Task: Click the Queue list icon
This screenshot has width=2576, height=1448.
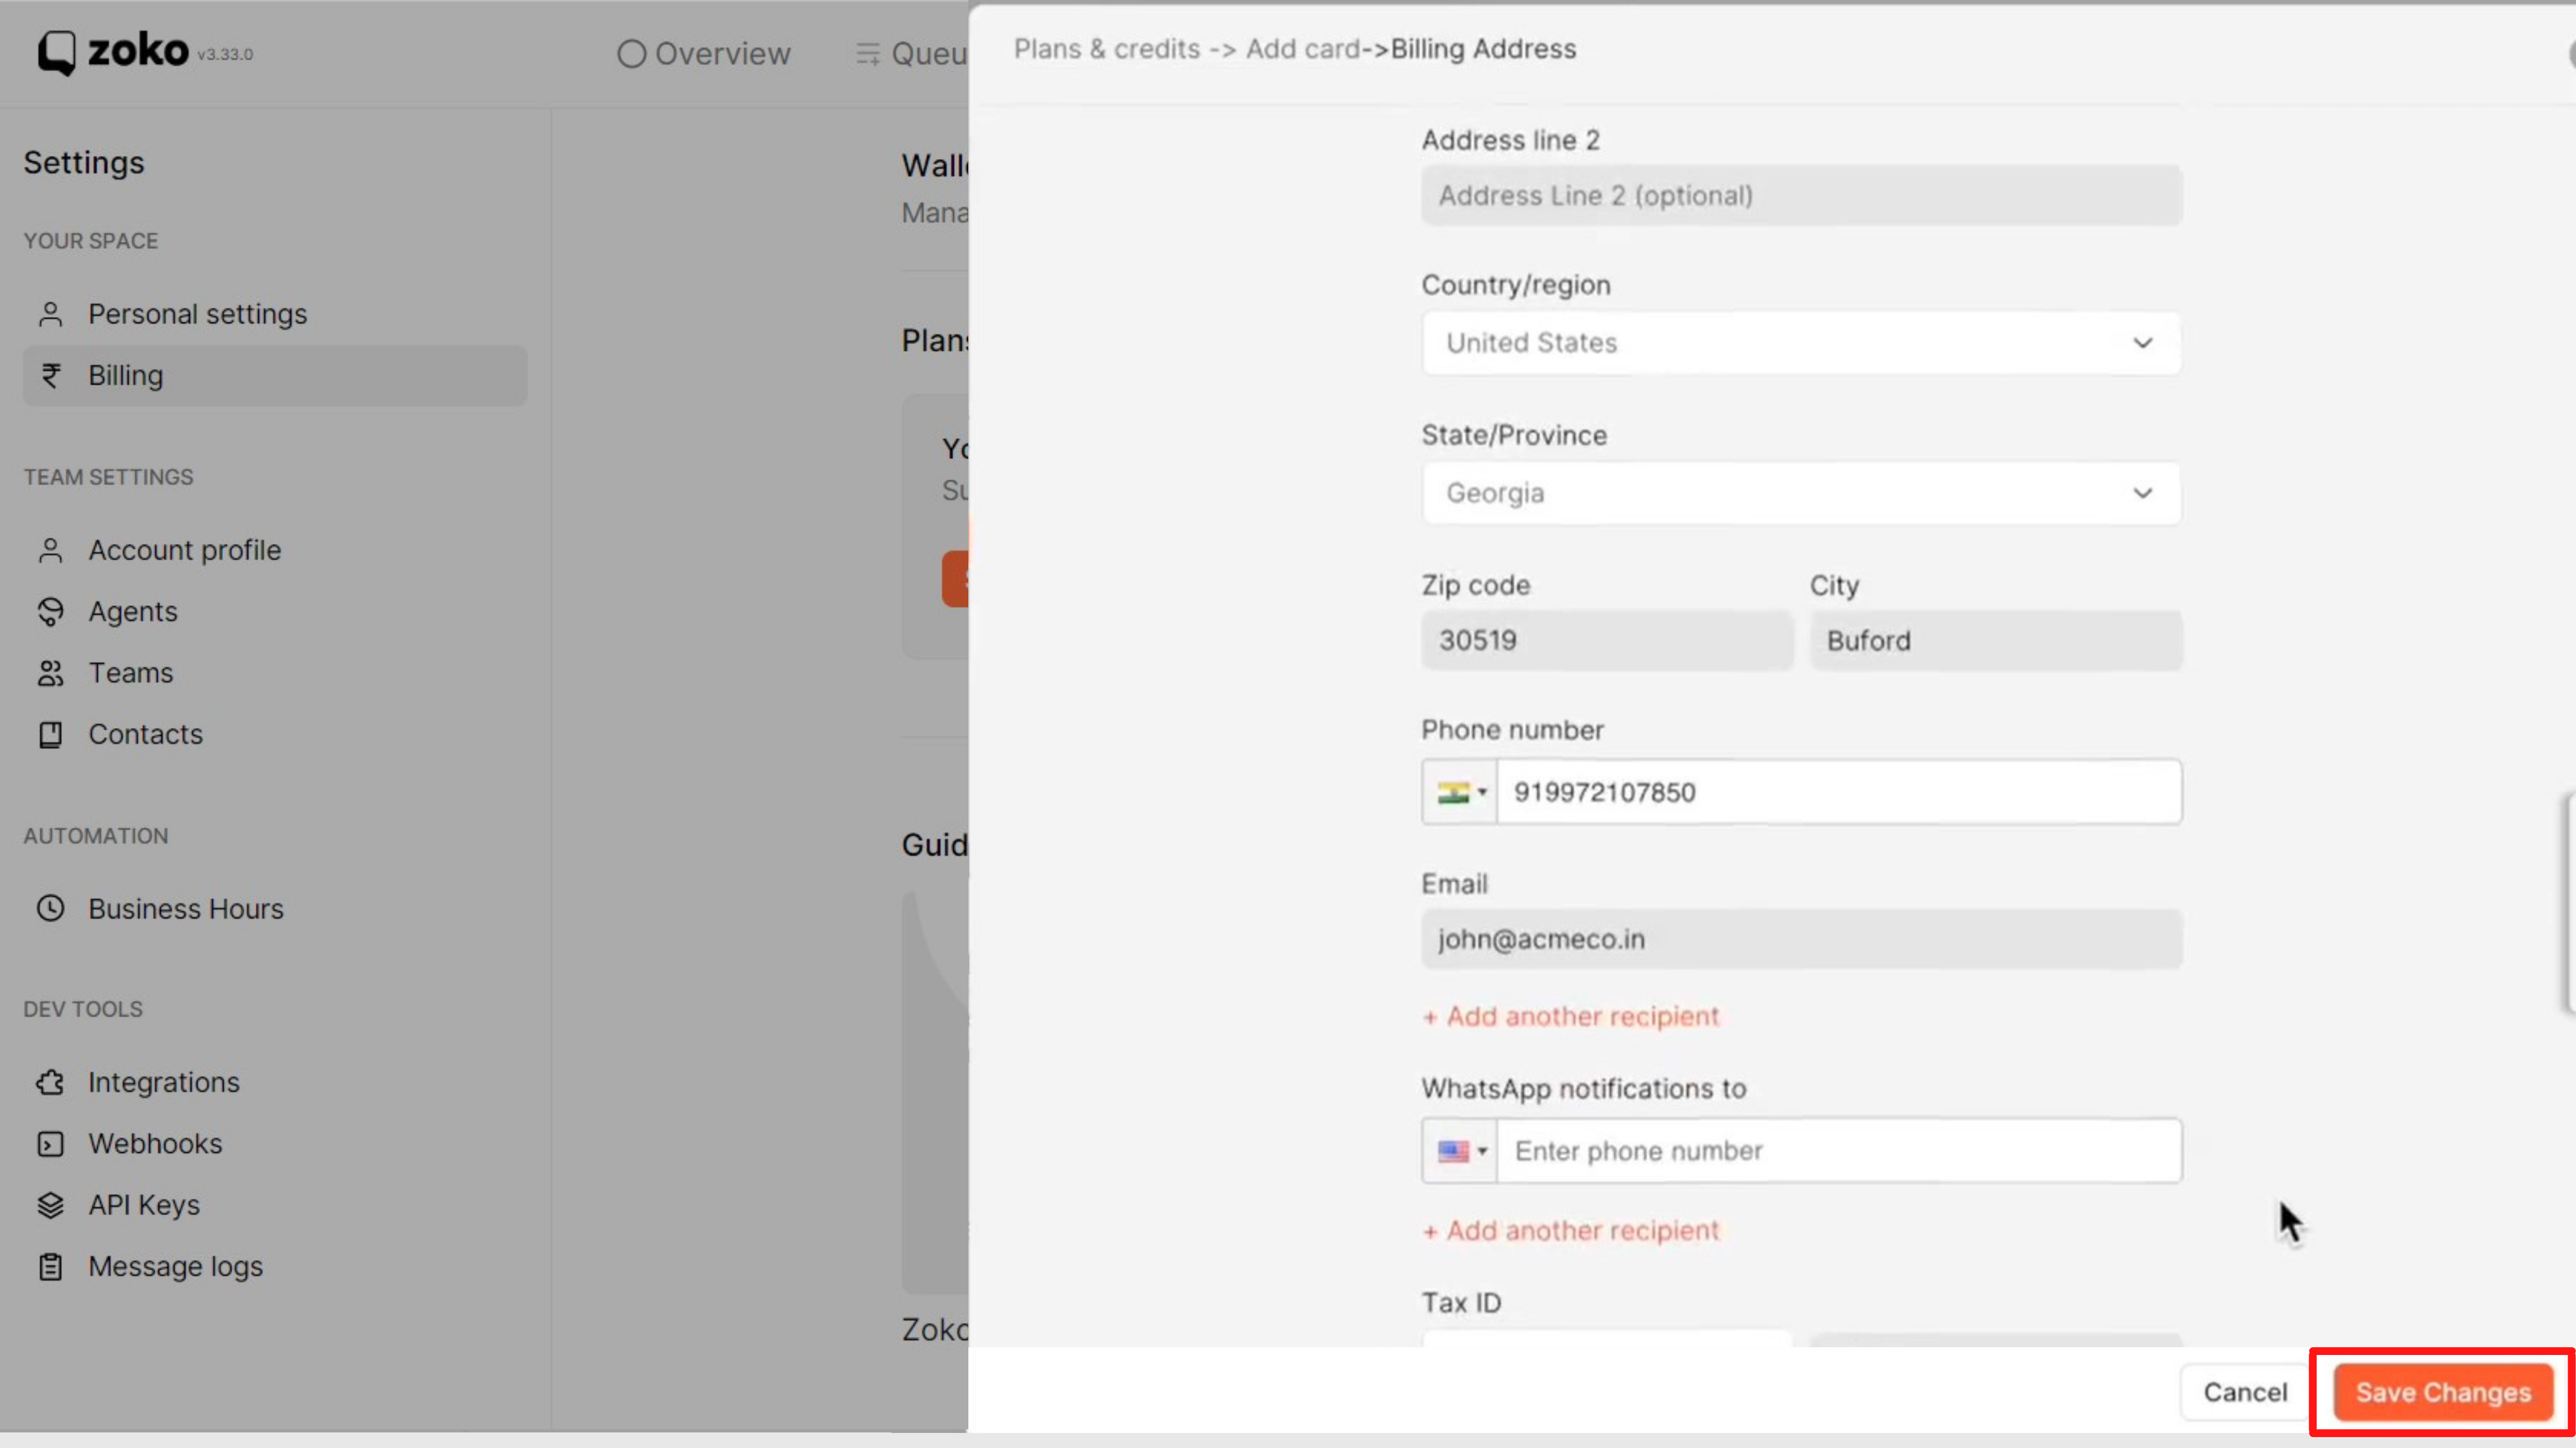Action: point(867,54)
